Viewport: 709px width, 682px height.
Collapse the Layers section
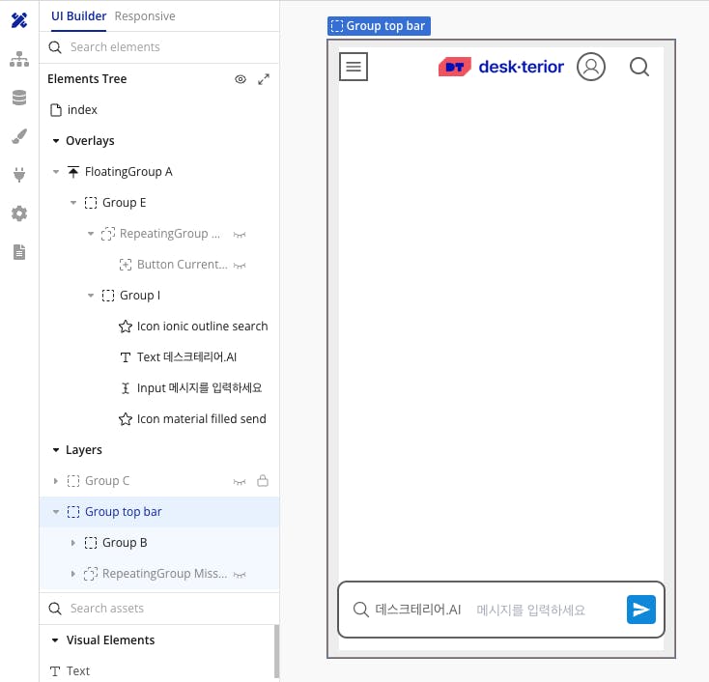point(56,450)
